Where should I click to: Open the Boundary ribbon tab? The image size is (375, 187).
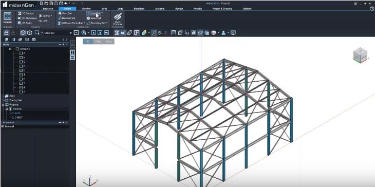tap(139, 9)
